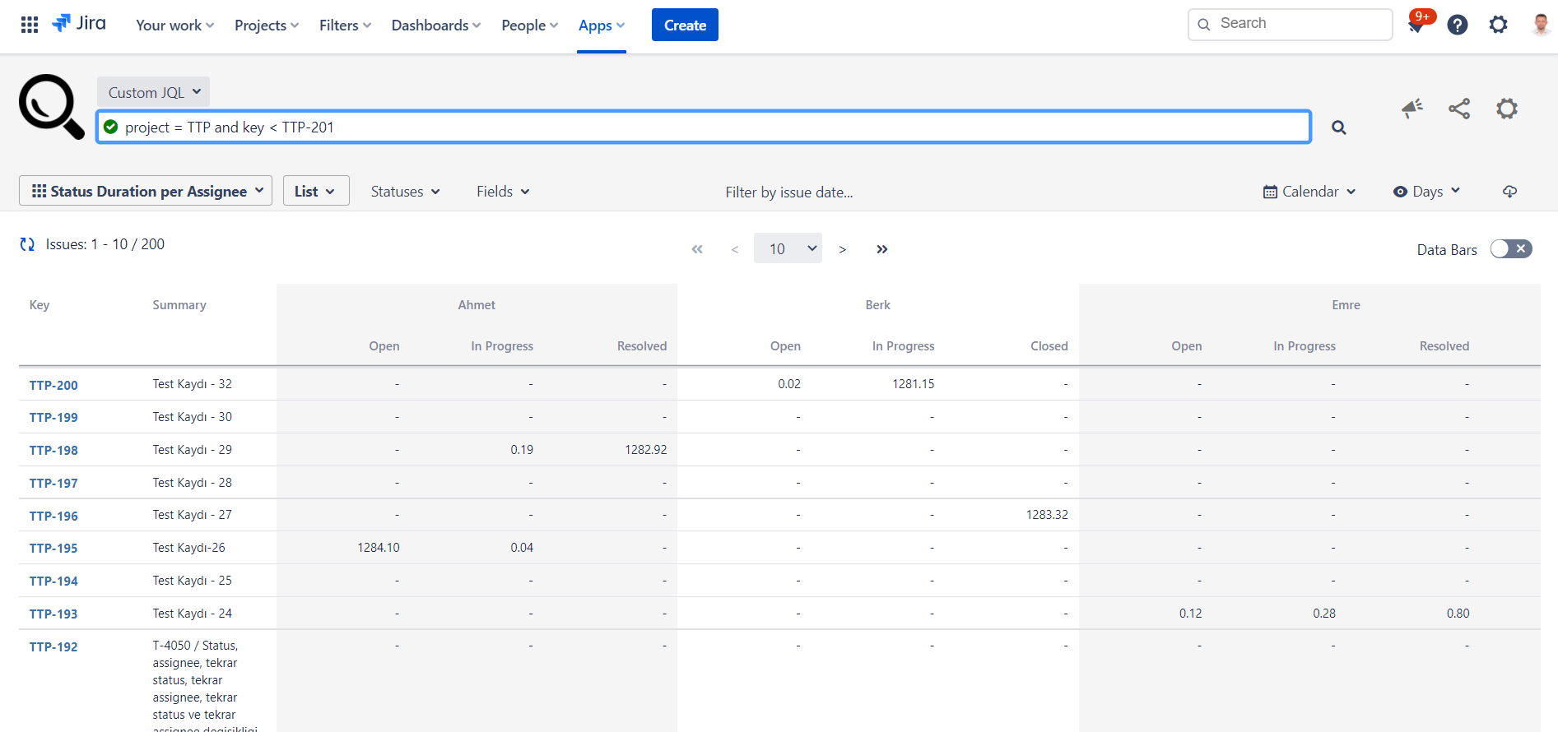Click the share report icon
The width and height of the screenshot is (1558, 732).
coord(1459,109)
